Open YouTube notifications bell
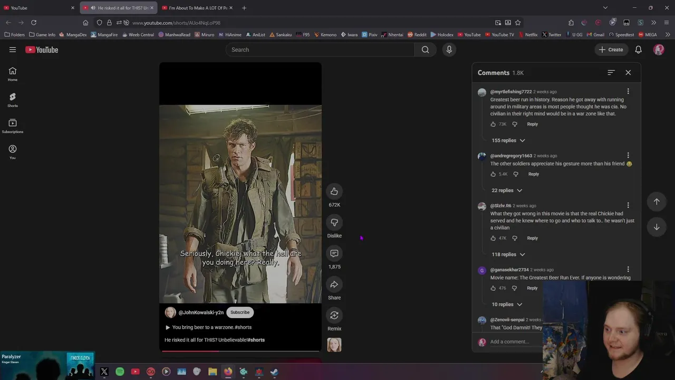The image size is (675, 380). click(x=638, y=50)
